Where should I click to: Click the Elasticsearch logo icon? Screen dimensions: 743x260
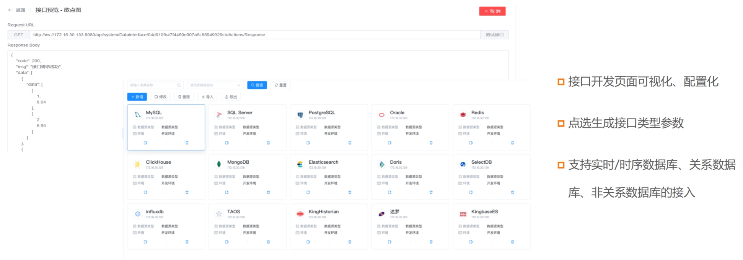pos(300,164)
